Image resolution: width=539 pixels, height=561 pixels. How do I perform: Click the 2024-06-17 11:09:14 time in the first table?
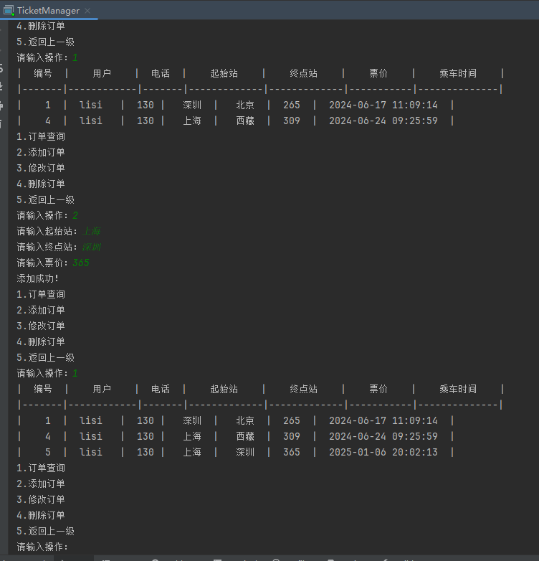(383, 105)
